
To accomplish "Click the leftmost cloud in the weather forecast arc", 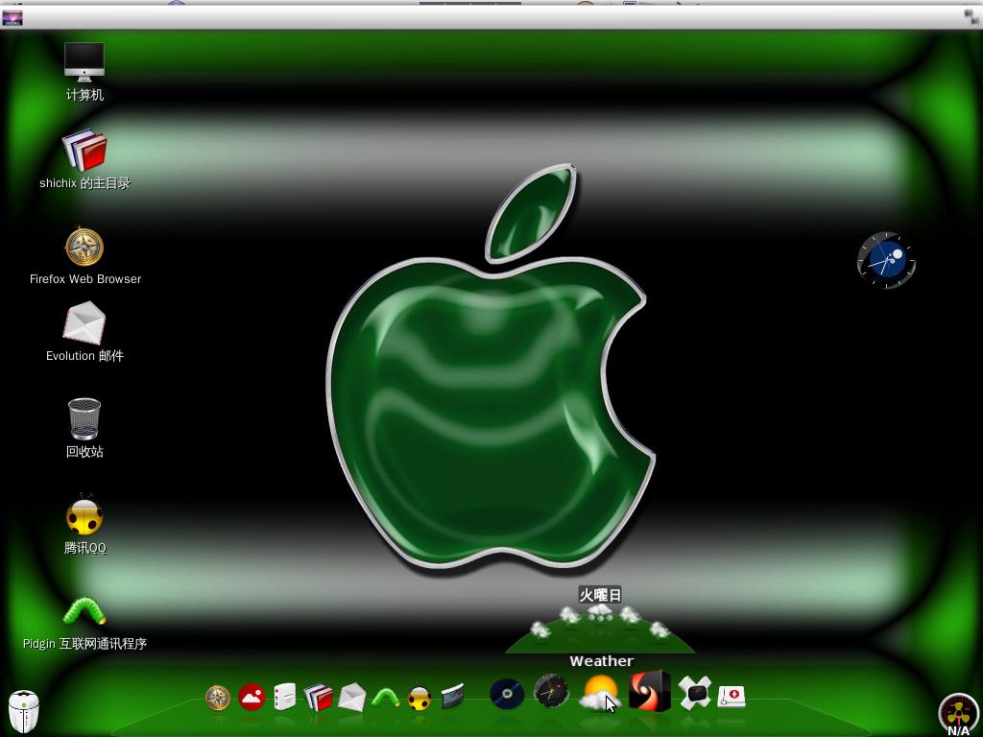I will click(539, 630).
